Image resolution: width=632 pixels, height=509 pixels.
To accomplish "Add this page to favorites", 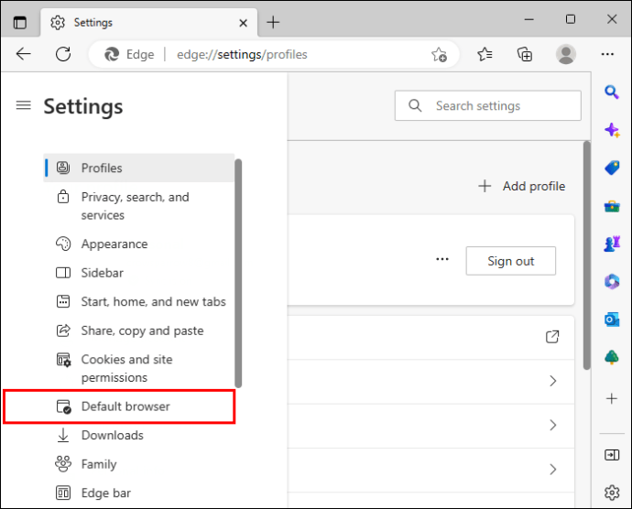I will (439, 54).
